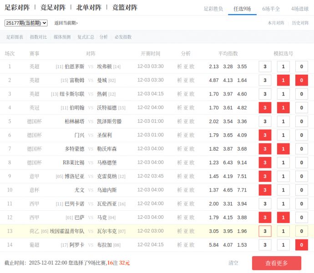Click 必发指数 in the toolbar
The height and width of the screenshot is (273, 314).
(123, 37)
